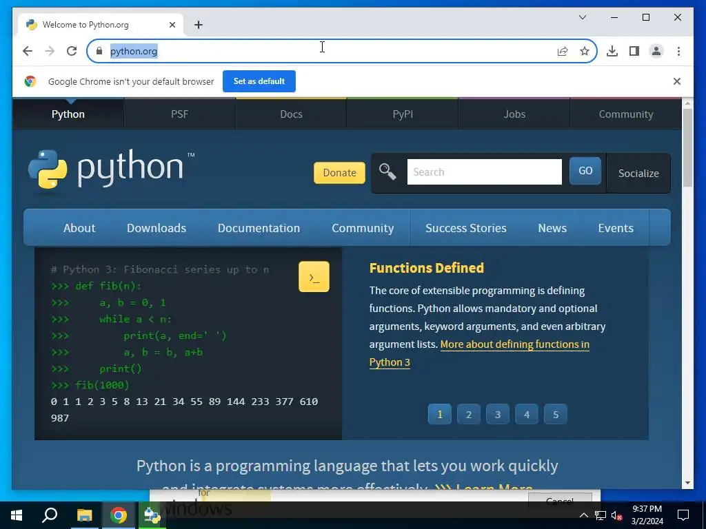Share this page icon in address bar

coord(563,51)
